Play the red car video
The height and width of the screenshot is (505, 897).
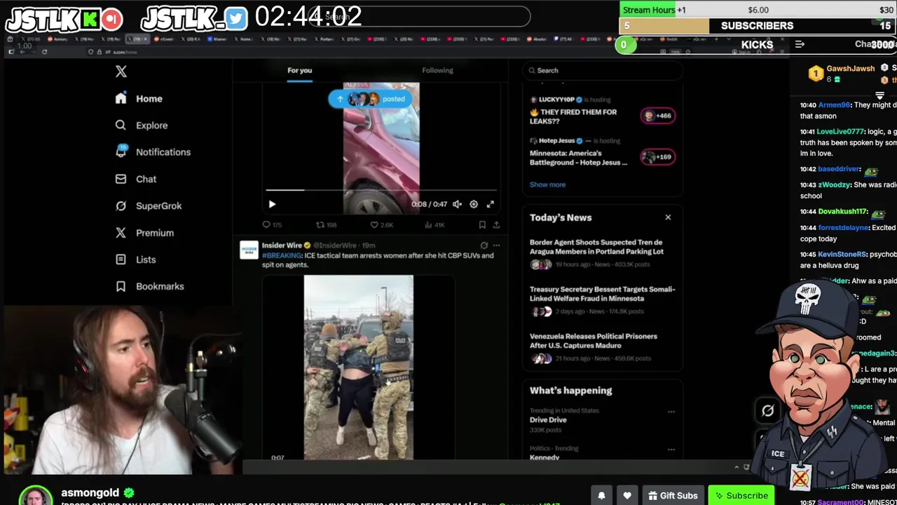click(x=272, y=204)
